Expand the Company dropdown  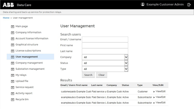(126, 57)
